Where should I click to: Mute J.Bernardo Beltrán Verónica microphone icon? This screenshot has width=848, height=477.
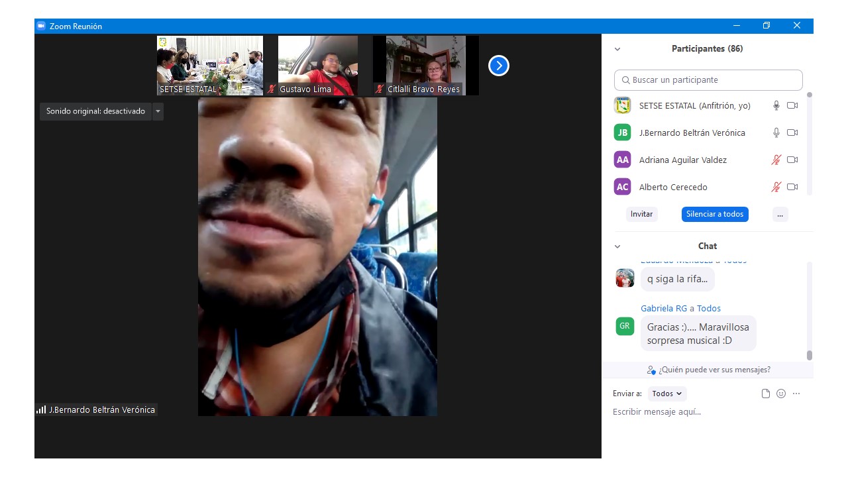[x=776, y=132]
